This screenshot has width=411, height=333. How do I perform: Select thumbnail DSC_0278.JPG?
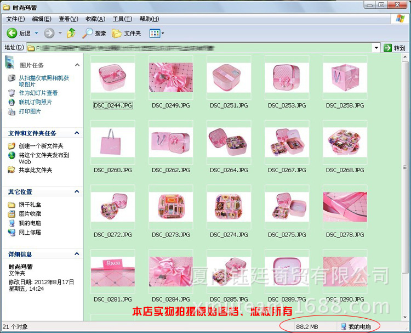pos(345,207)
